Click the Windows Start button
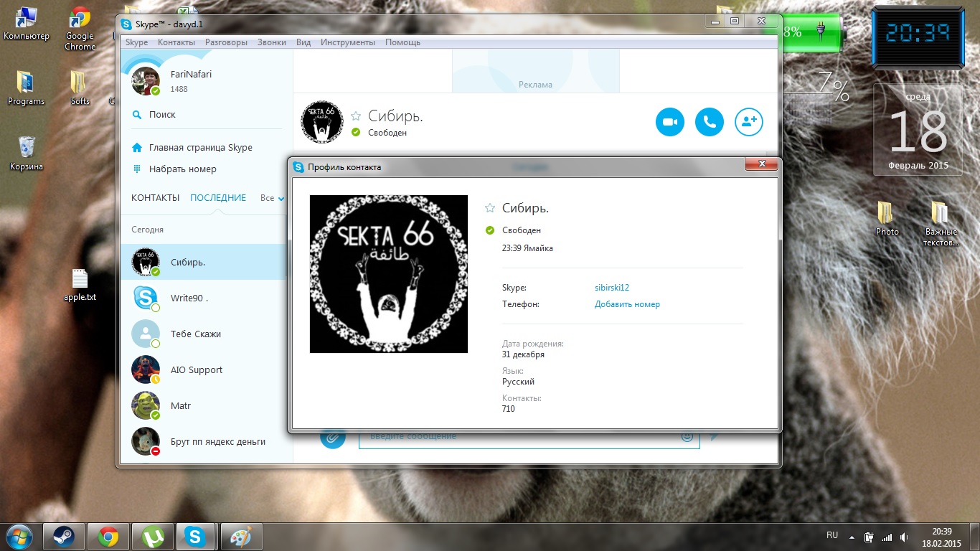Viewport: 980px width, 551px height. 19,536
